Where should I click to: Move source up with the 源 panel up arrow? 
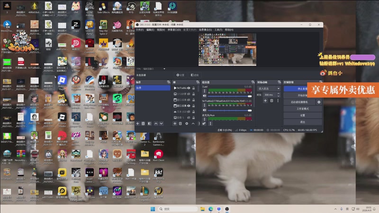tap(193, 124)
